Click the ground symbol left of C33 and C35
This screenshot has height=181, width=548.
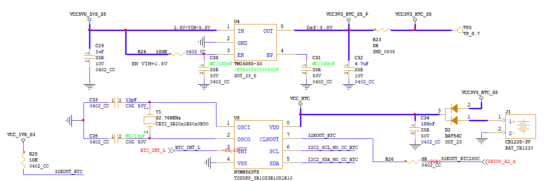[69, 120]
